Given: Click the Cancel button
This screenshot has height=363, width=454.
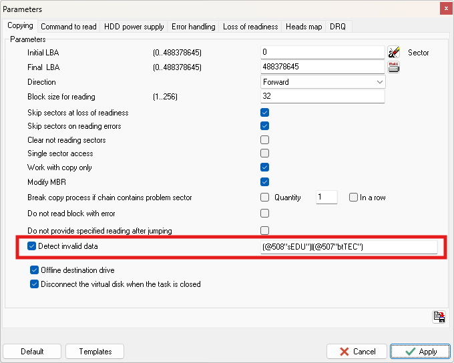Looking at the screenshot, I should coord(357,352).
